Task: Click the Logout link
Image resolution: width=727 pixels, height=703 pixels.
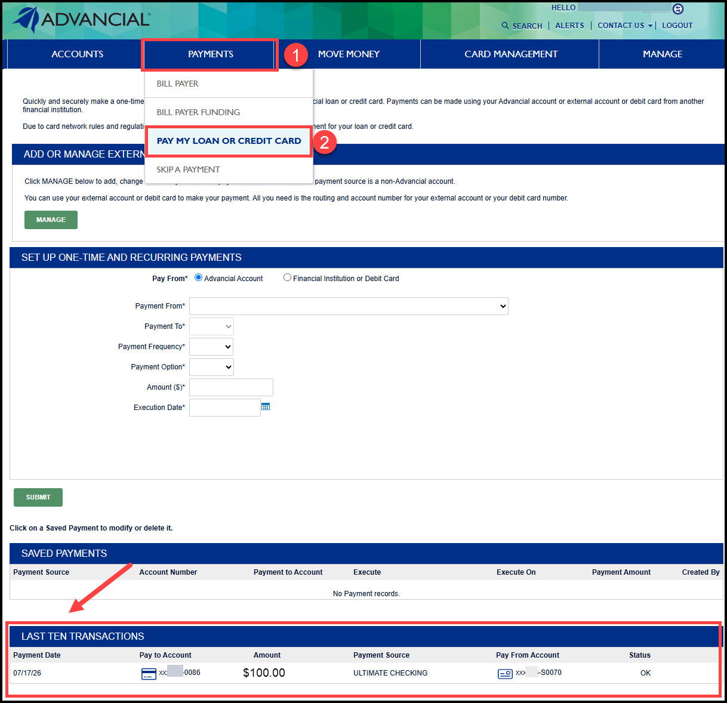Action: coord(677,26)
